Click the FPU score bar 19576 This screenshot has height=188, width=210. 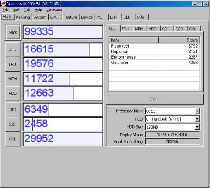click(x=63, y=64)
